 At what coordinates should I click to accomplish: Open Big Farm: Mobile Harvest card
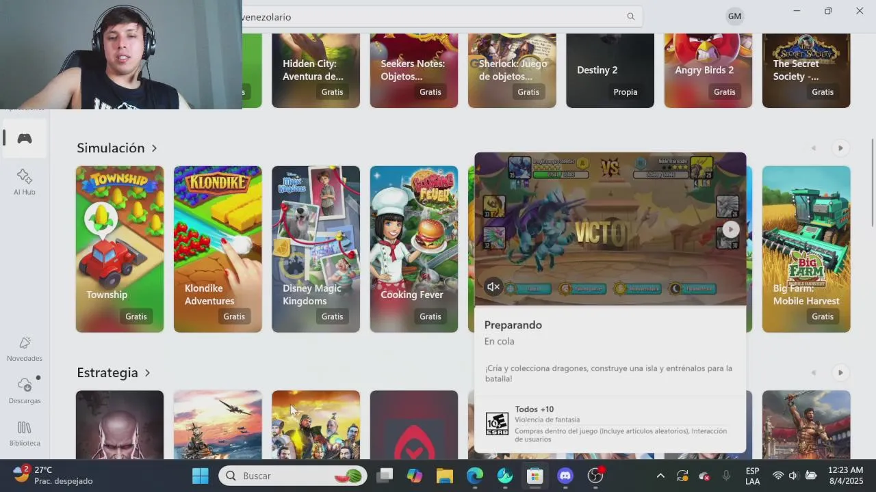806,249
